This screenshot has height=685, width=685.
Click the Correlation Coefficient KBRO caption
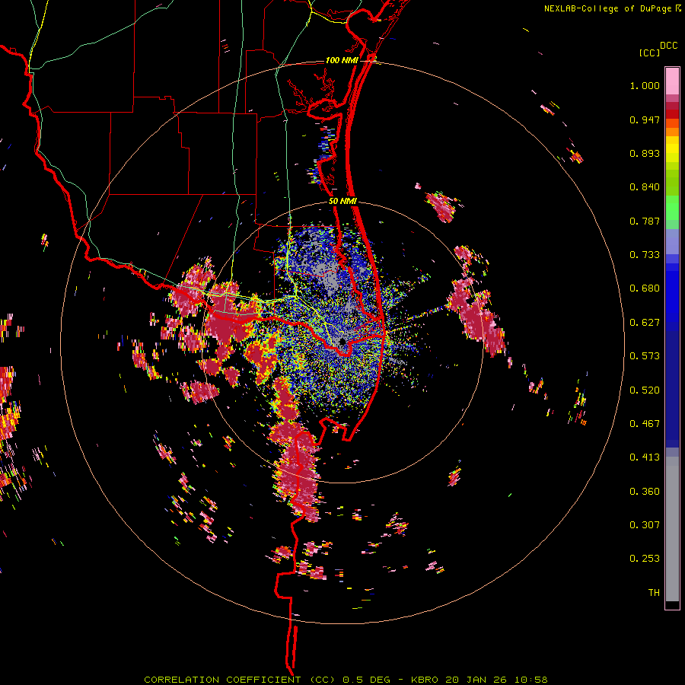(346, 680)
